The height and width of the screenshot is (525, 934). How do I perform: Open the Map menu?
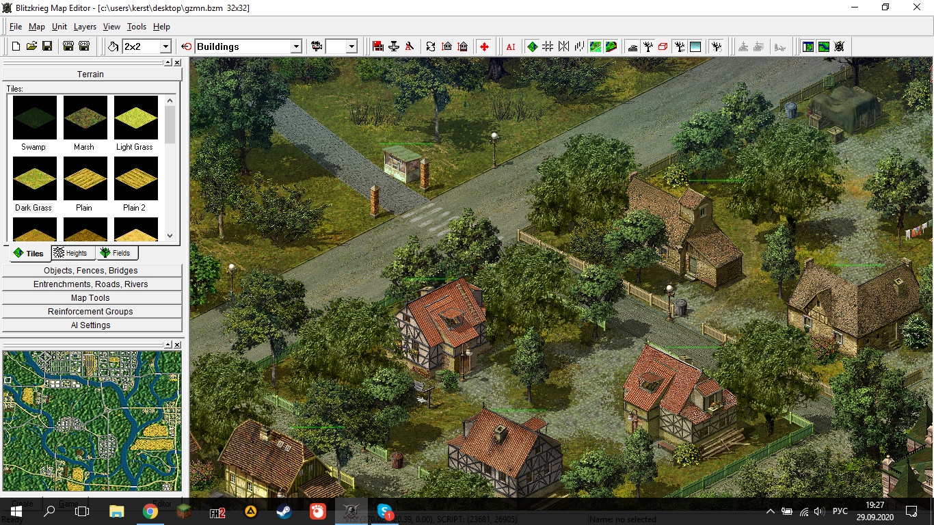click(37, 27)
